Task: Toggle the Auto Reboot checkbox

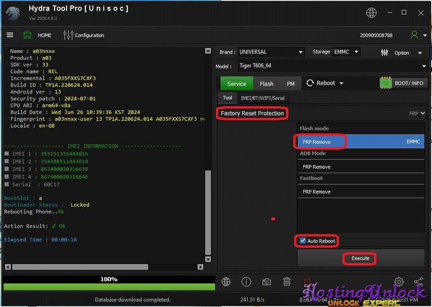Action: 303,241
